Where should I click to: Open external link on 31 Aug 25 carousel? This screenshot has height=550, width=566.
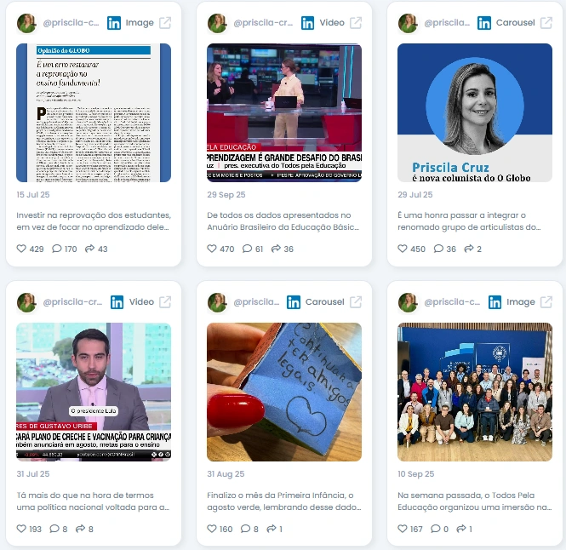(x=356, y=302)
